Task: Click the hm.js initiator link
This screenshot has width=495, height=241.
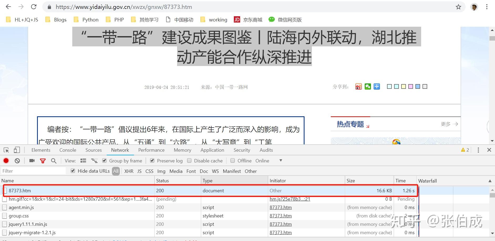Action: [290, 199]
